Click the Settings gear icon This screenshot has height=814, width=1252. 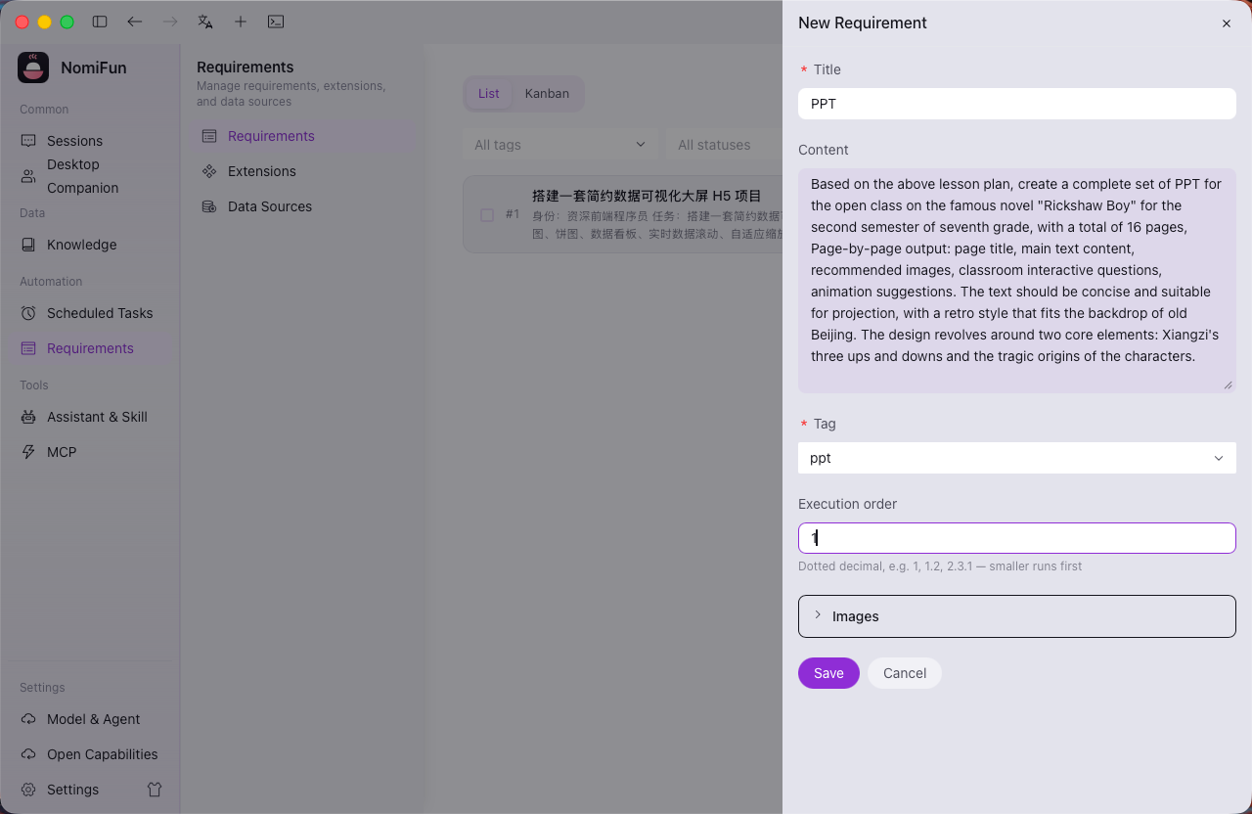point(28,790)
